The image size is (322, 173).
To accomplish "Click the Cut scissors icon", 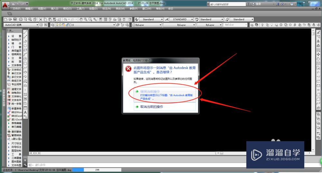I will [41, 19].
